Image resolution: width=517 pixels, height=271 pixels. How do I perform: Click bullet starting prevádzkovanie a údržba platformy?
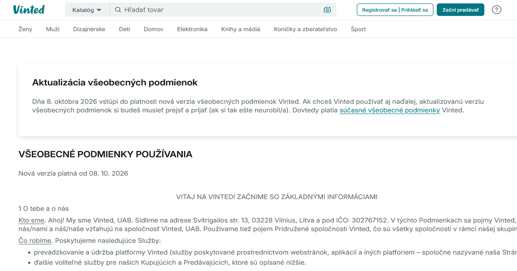pos(275,252)
